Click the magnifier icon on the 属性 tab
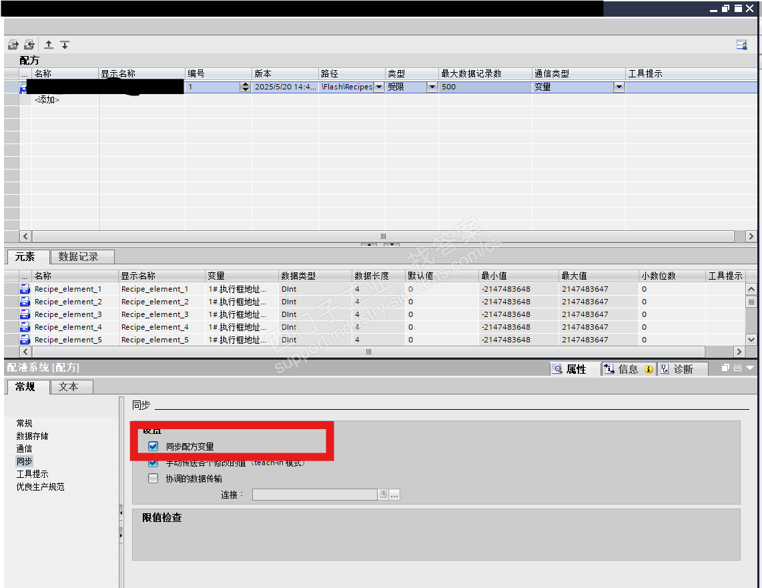This screenshot has height=588, width=762. click(557, 369)
